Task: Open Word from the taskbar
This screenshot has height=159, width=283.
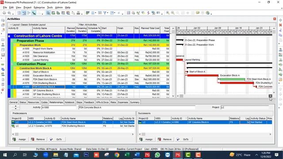Action: 137,155
